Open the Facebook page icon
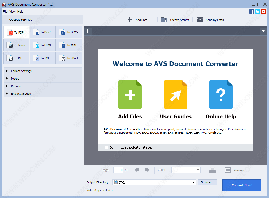 tap(252, 12)
